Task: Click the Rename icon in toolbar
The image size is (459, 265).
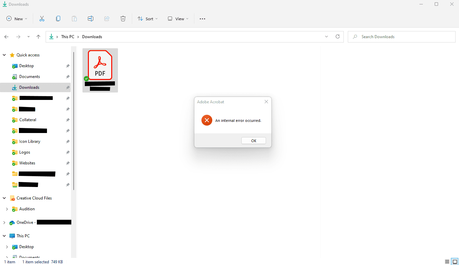Action: [x=91, y=19]
